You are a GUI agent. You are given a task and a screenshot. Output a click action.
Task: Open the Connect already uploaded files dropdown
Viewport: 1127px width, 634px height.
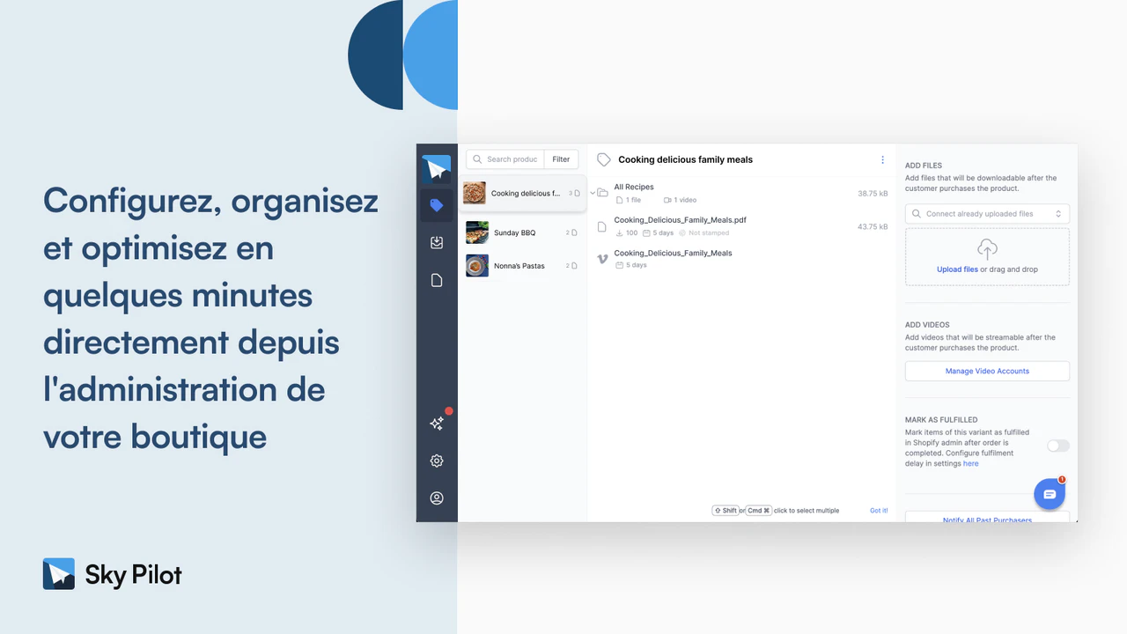pyautogui.click(x=987, y=214)
